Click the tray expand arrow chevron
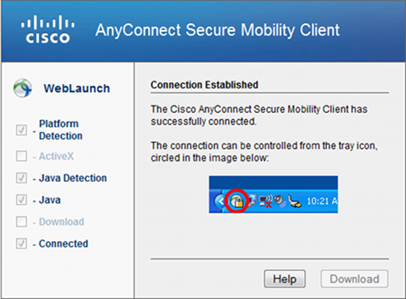 [x=221, y=202]
